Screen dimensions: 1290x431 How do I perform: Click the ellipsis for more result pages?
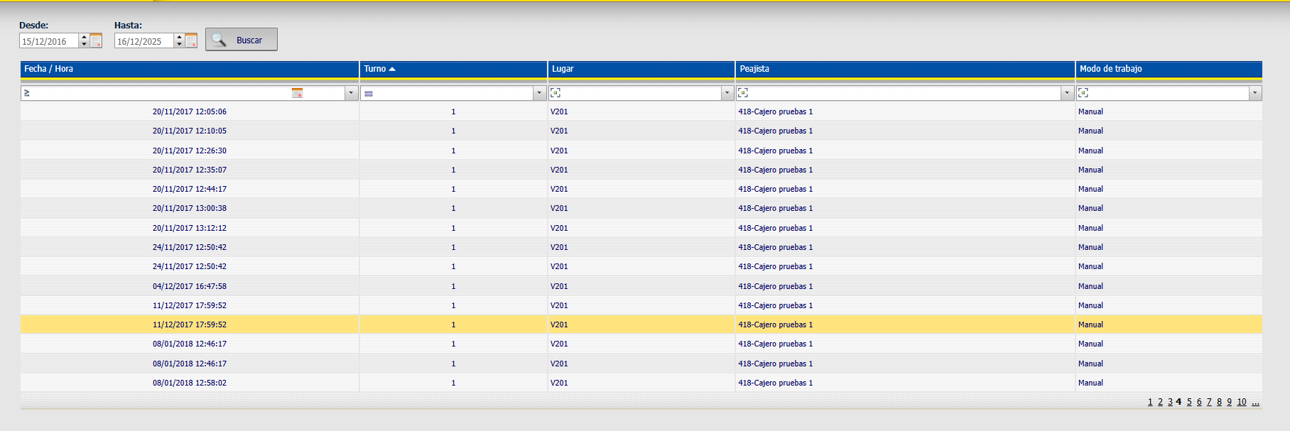tap(1256, 402)
